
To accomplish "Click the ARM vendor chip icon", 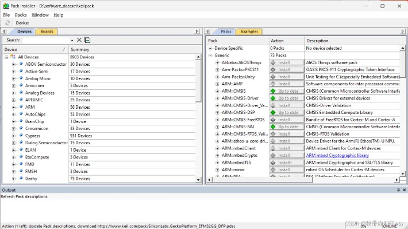I will (x=21, y=107).
